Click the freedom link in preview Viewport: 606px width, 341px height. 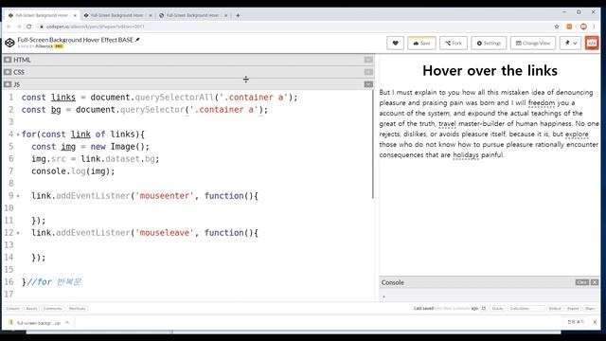(x=541, y=103)
